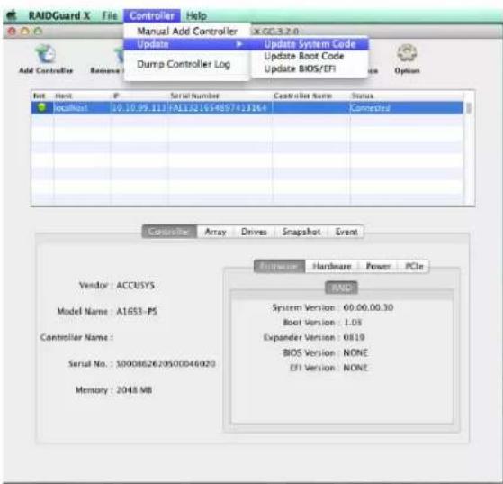
Task: Click BIOS Version value NONE
Action: click(x=355, y=353)
